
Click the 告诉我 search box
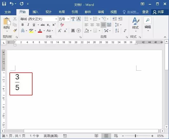131,12
